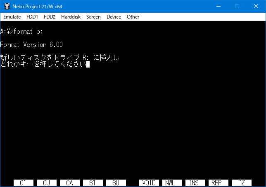
Task: Click the 'Format Version 6.00' text
Action: 31,44
